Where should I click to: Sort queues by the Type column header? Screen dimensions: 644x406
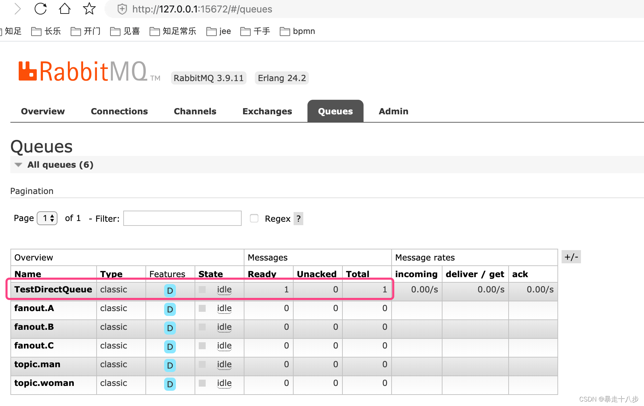tap(111, 274)
